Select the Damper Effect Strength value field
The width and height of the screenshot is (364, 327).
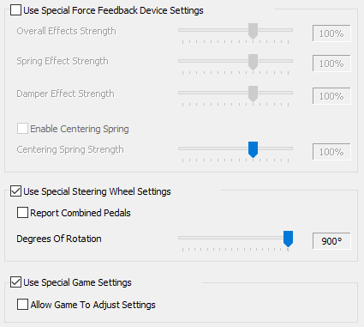click(x=331, y=96)
